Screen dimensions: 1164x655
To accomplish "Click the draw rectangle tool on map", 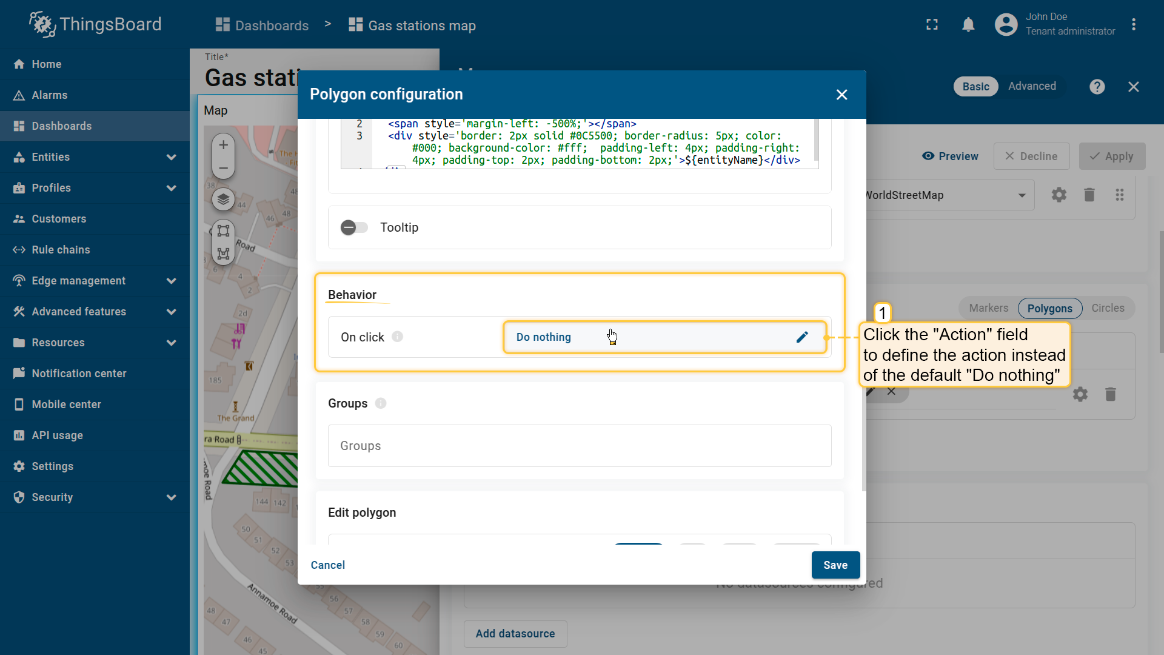I will [223, 231].
